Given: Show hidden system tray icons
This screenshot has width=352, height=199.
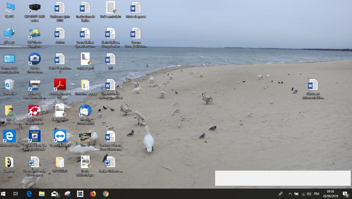Looking at the screenshot, I should point(290,194).
